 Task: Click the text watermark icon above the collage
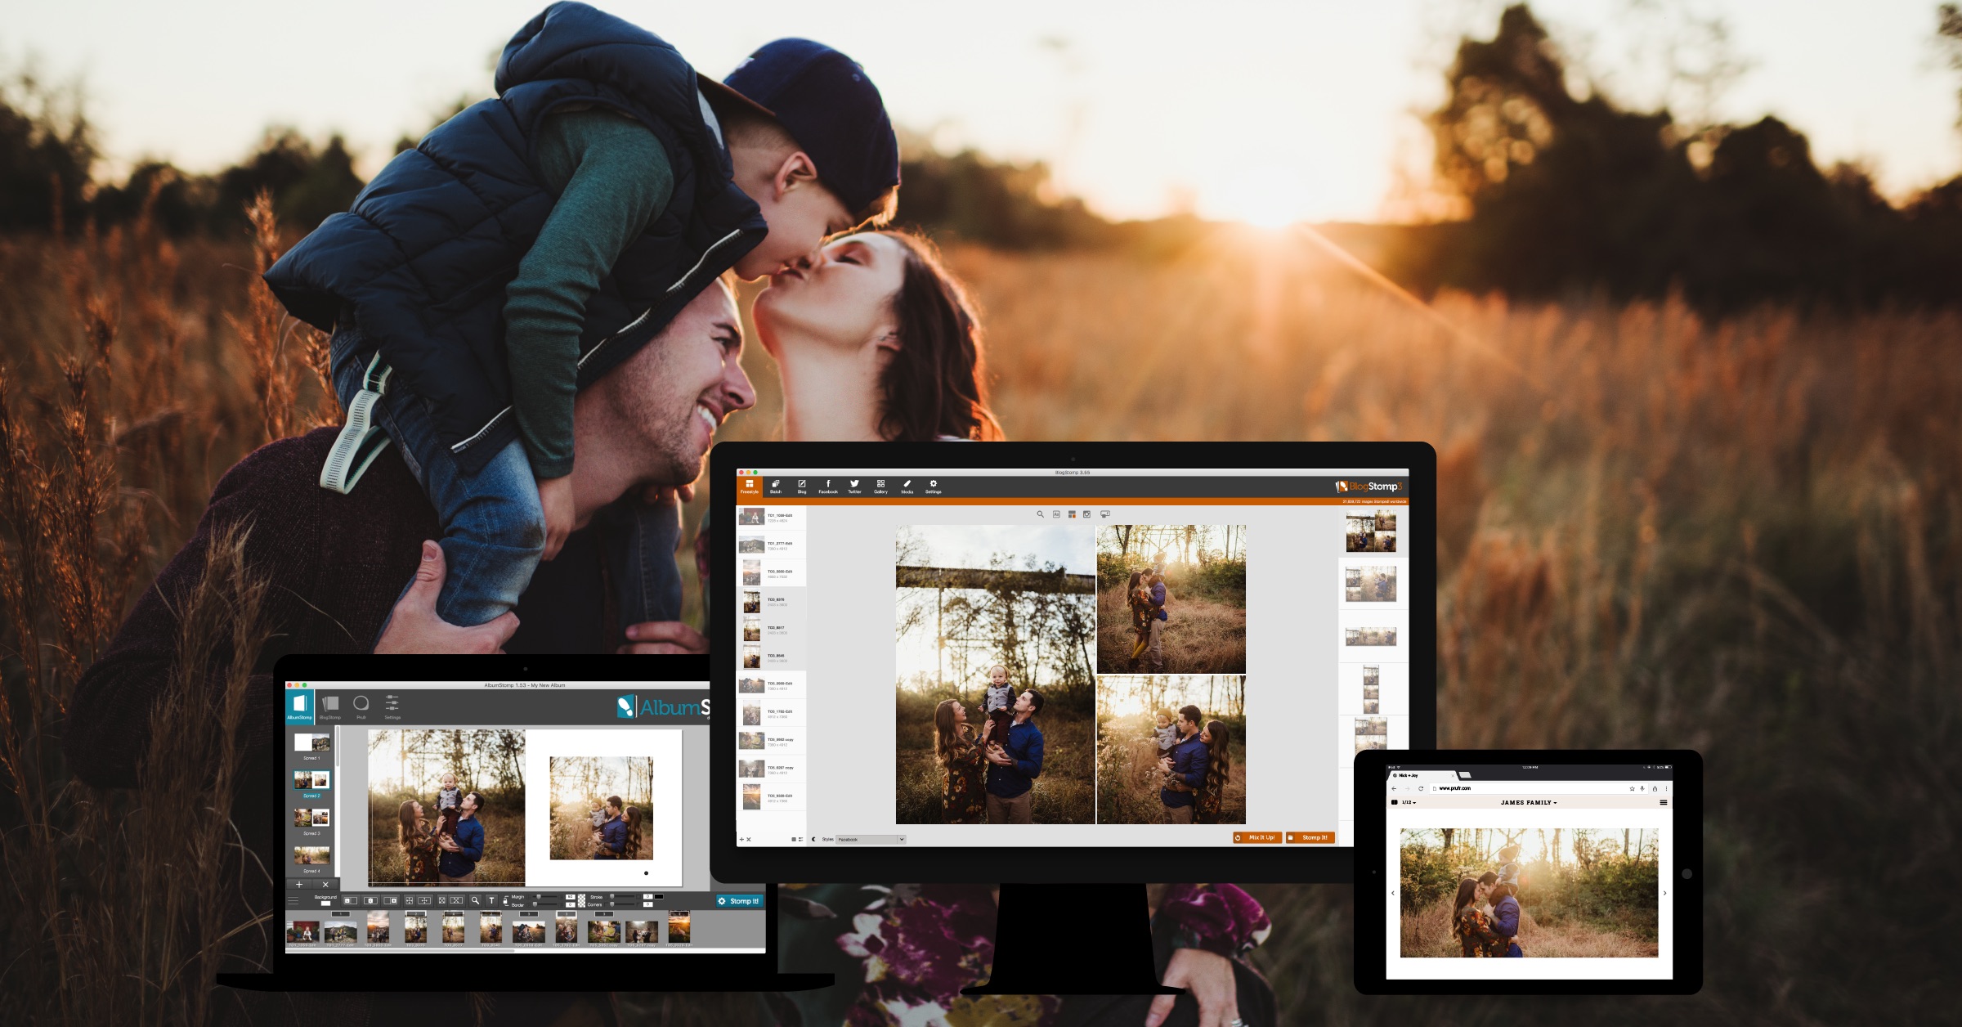point(1056,514)
